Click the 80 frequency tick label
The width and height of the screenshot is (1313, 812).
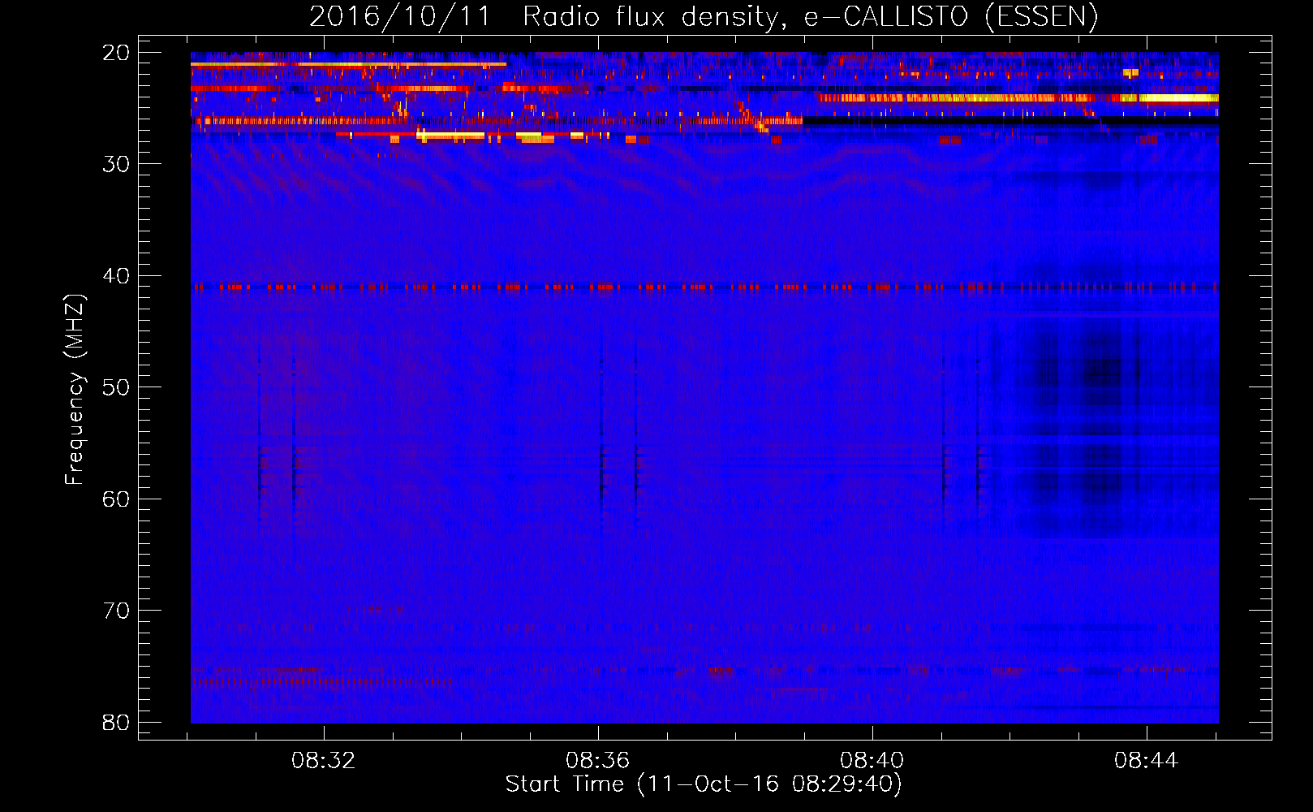[x=116, y=722]
